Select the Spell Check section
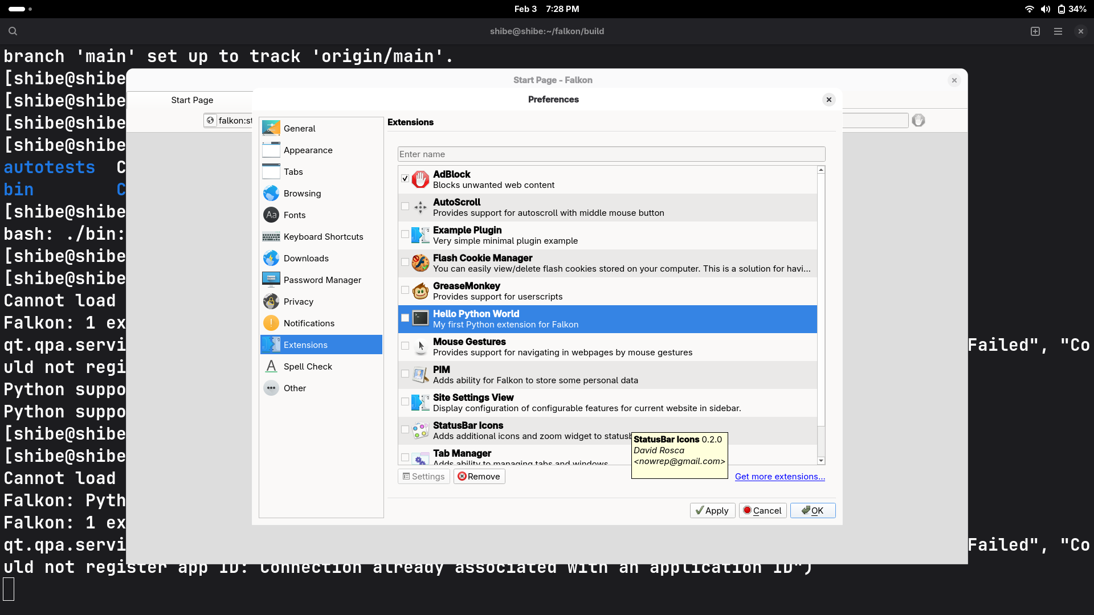The width and height of the screenshot is (1094, 615). (x=308, y=366)
